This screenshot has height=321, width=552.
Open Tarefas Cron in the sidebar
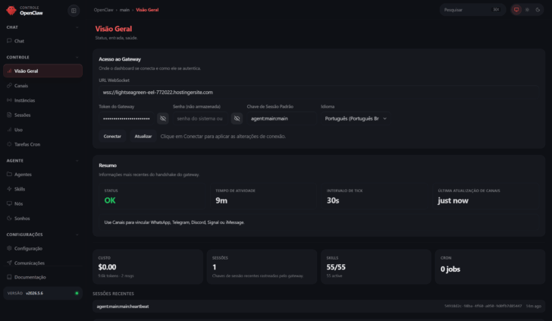pyautogui.click(x=42, y=144)
